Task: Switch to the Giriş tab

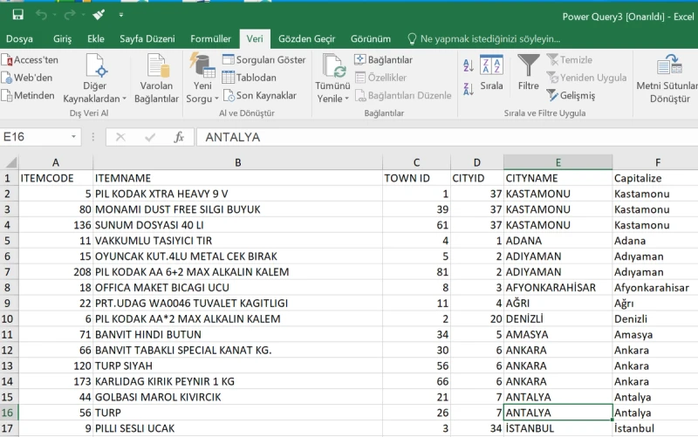Action: (62, 38)
